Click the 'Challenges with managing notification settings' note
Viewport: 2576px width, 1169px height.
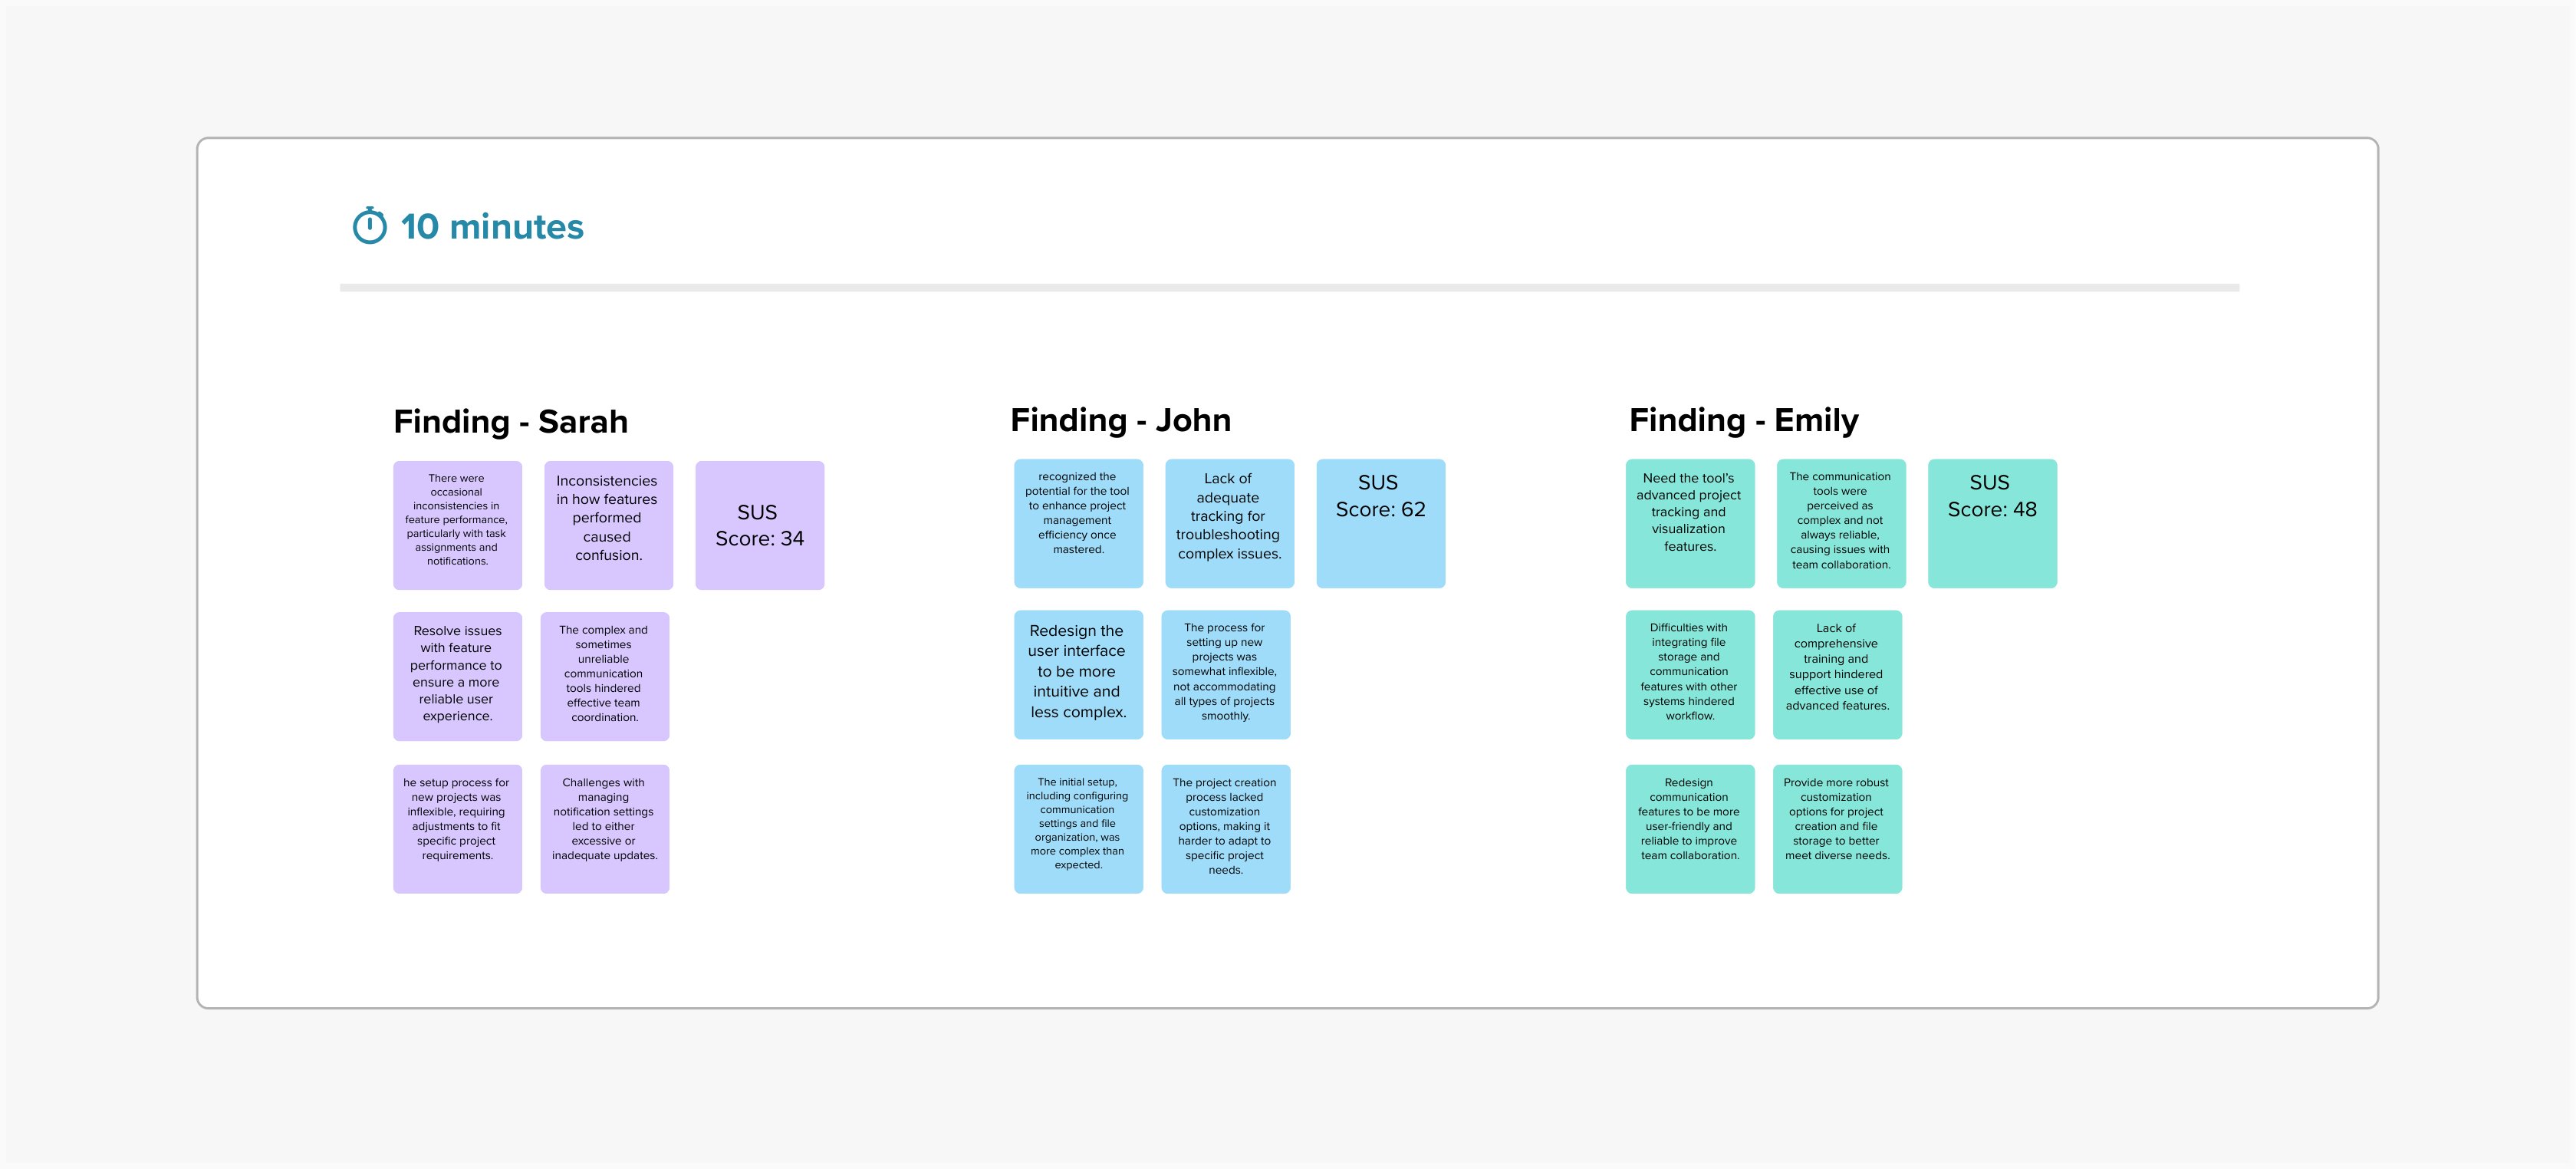click(604, 828)
